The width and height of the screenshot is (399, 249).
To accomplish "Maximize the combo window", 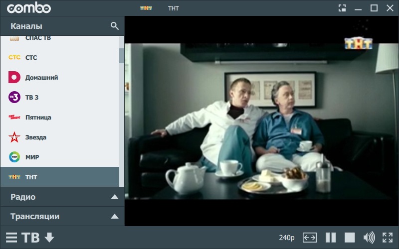I will (374, 8).
